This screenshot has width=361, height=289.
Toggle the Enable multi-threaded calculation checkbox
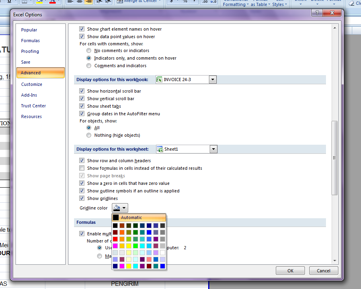(82, 234)
